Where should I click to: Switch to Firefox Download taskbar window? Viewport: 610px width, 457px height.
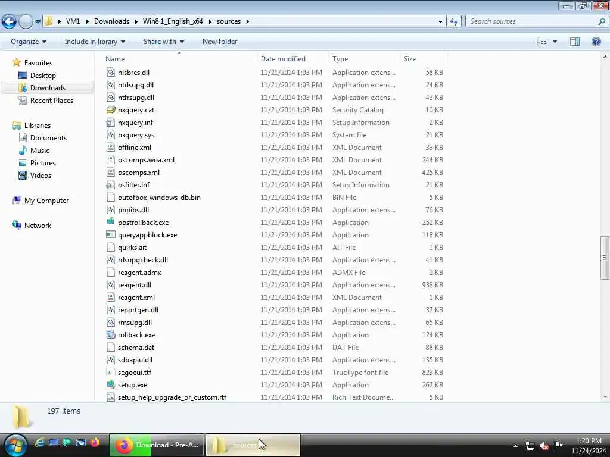click(x=157, y=445)
